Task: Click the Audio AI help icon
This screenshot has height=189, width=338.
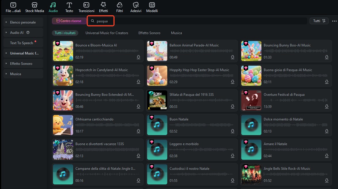Action: coord(28,33)
